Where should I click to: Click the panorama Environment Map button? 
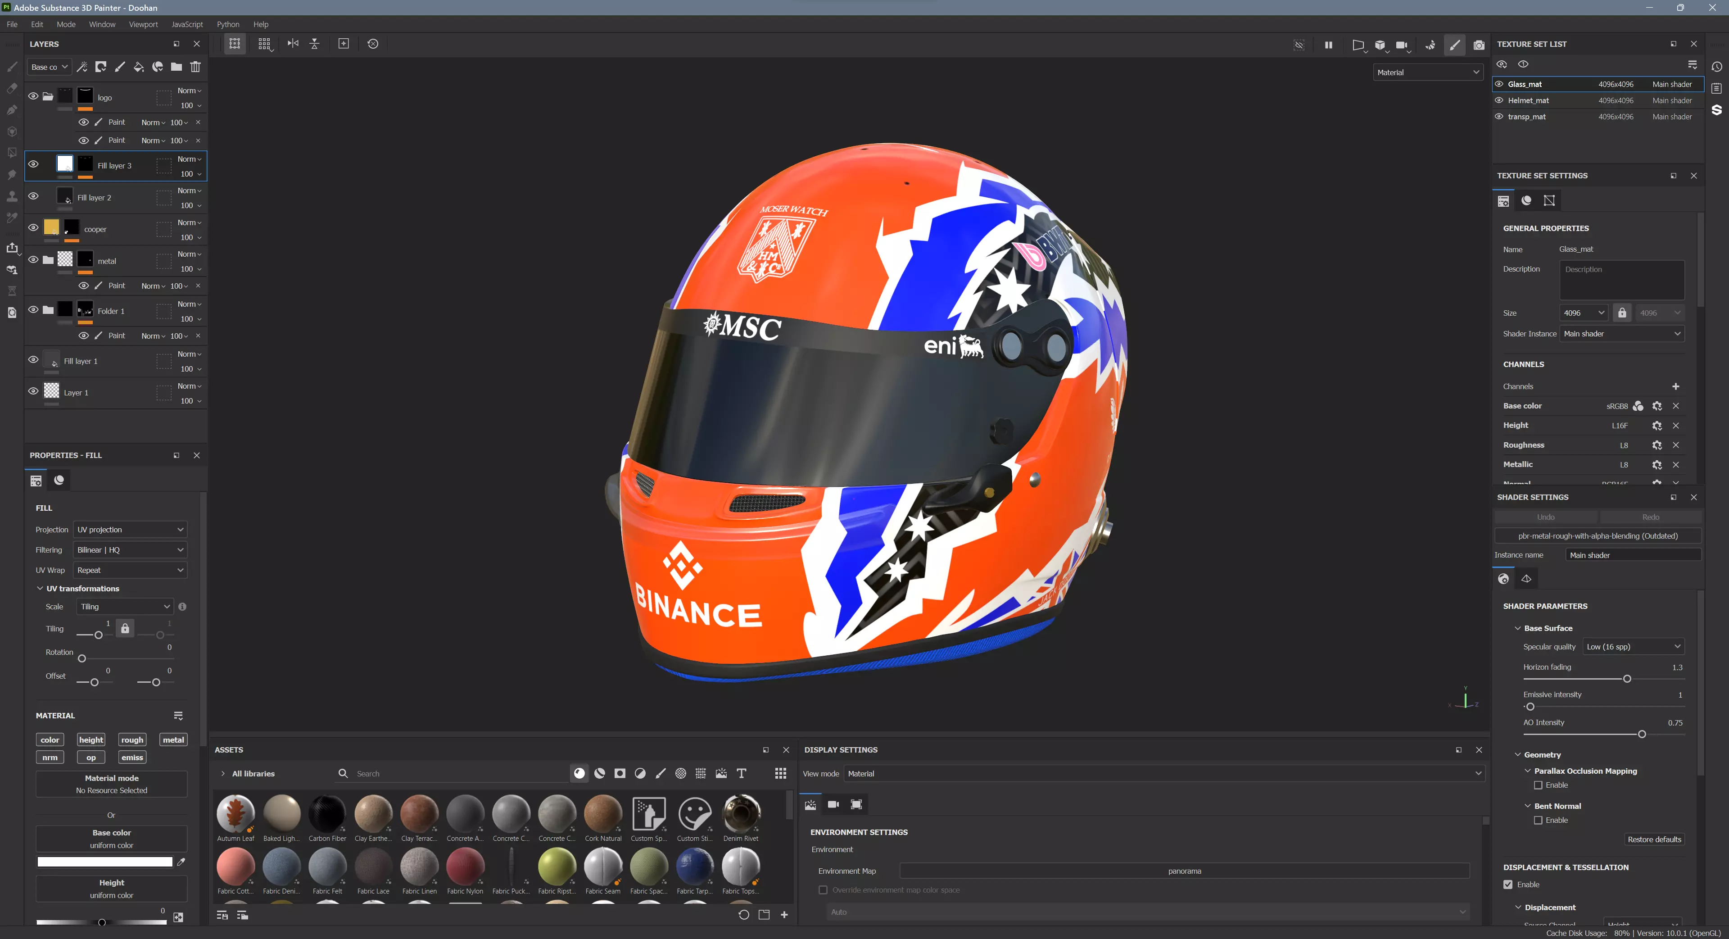pos(1184,871)
